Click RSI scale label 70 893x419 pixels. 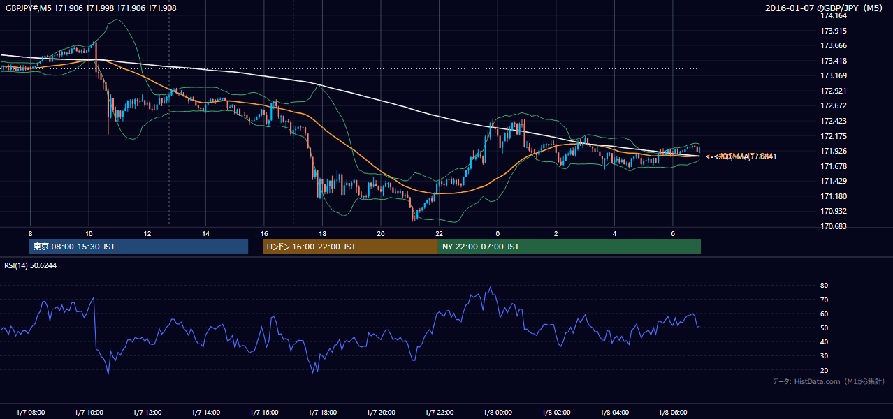tap(825, 300)
